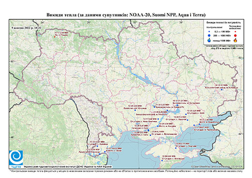Screen dimensions: 252x178
Task: Select blue marker on the southern Crimea coast
Action: tap(162, 161)
